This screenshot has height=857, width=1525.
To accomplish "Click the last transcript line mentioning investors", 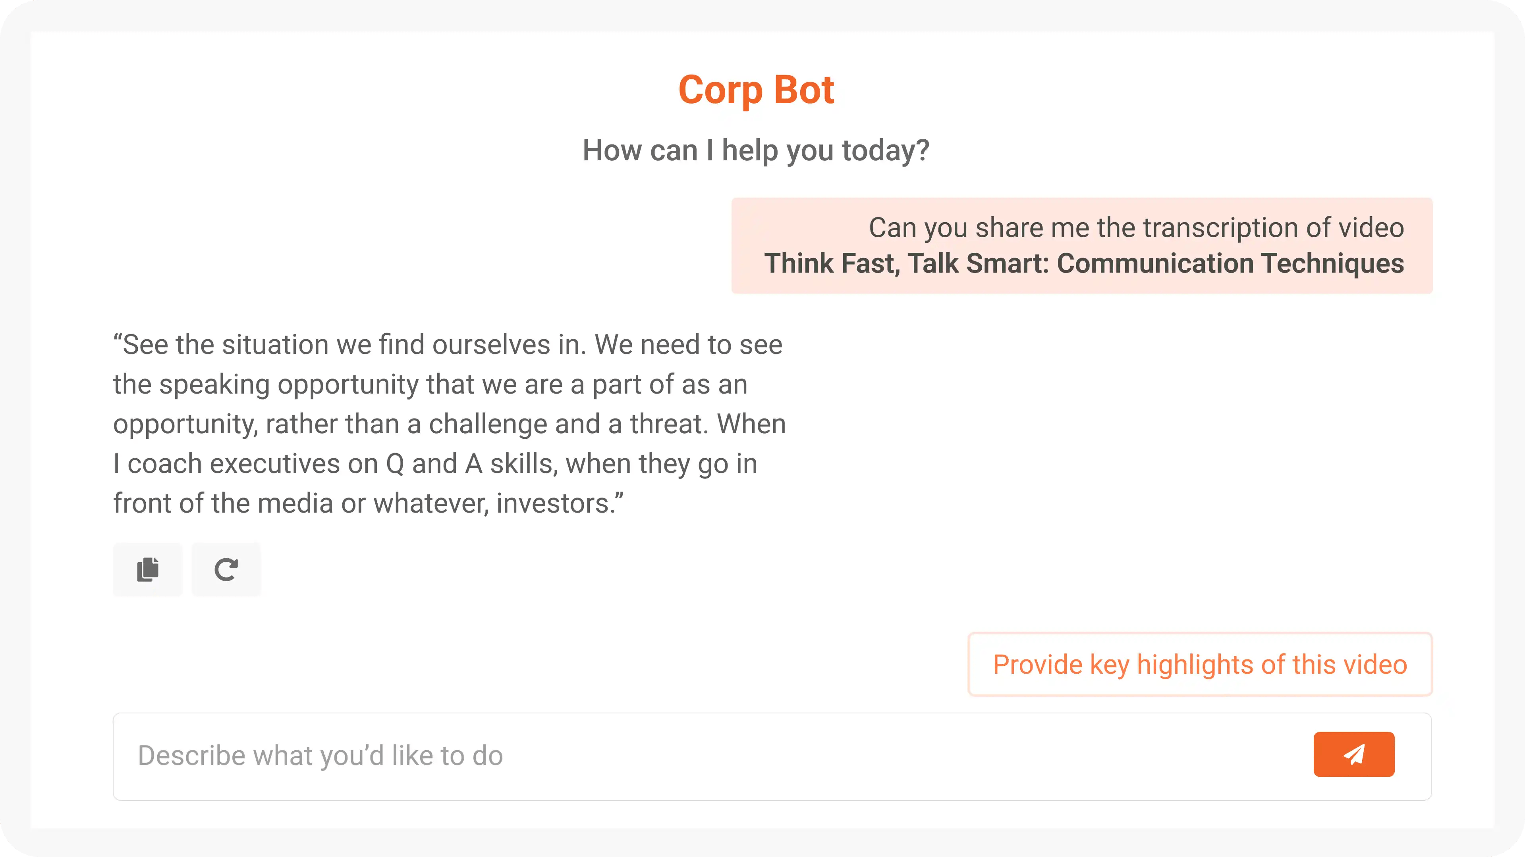I will point(368,503).
